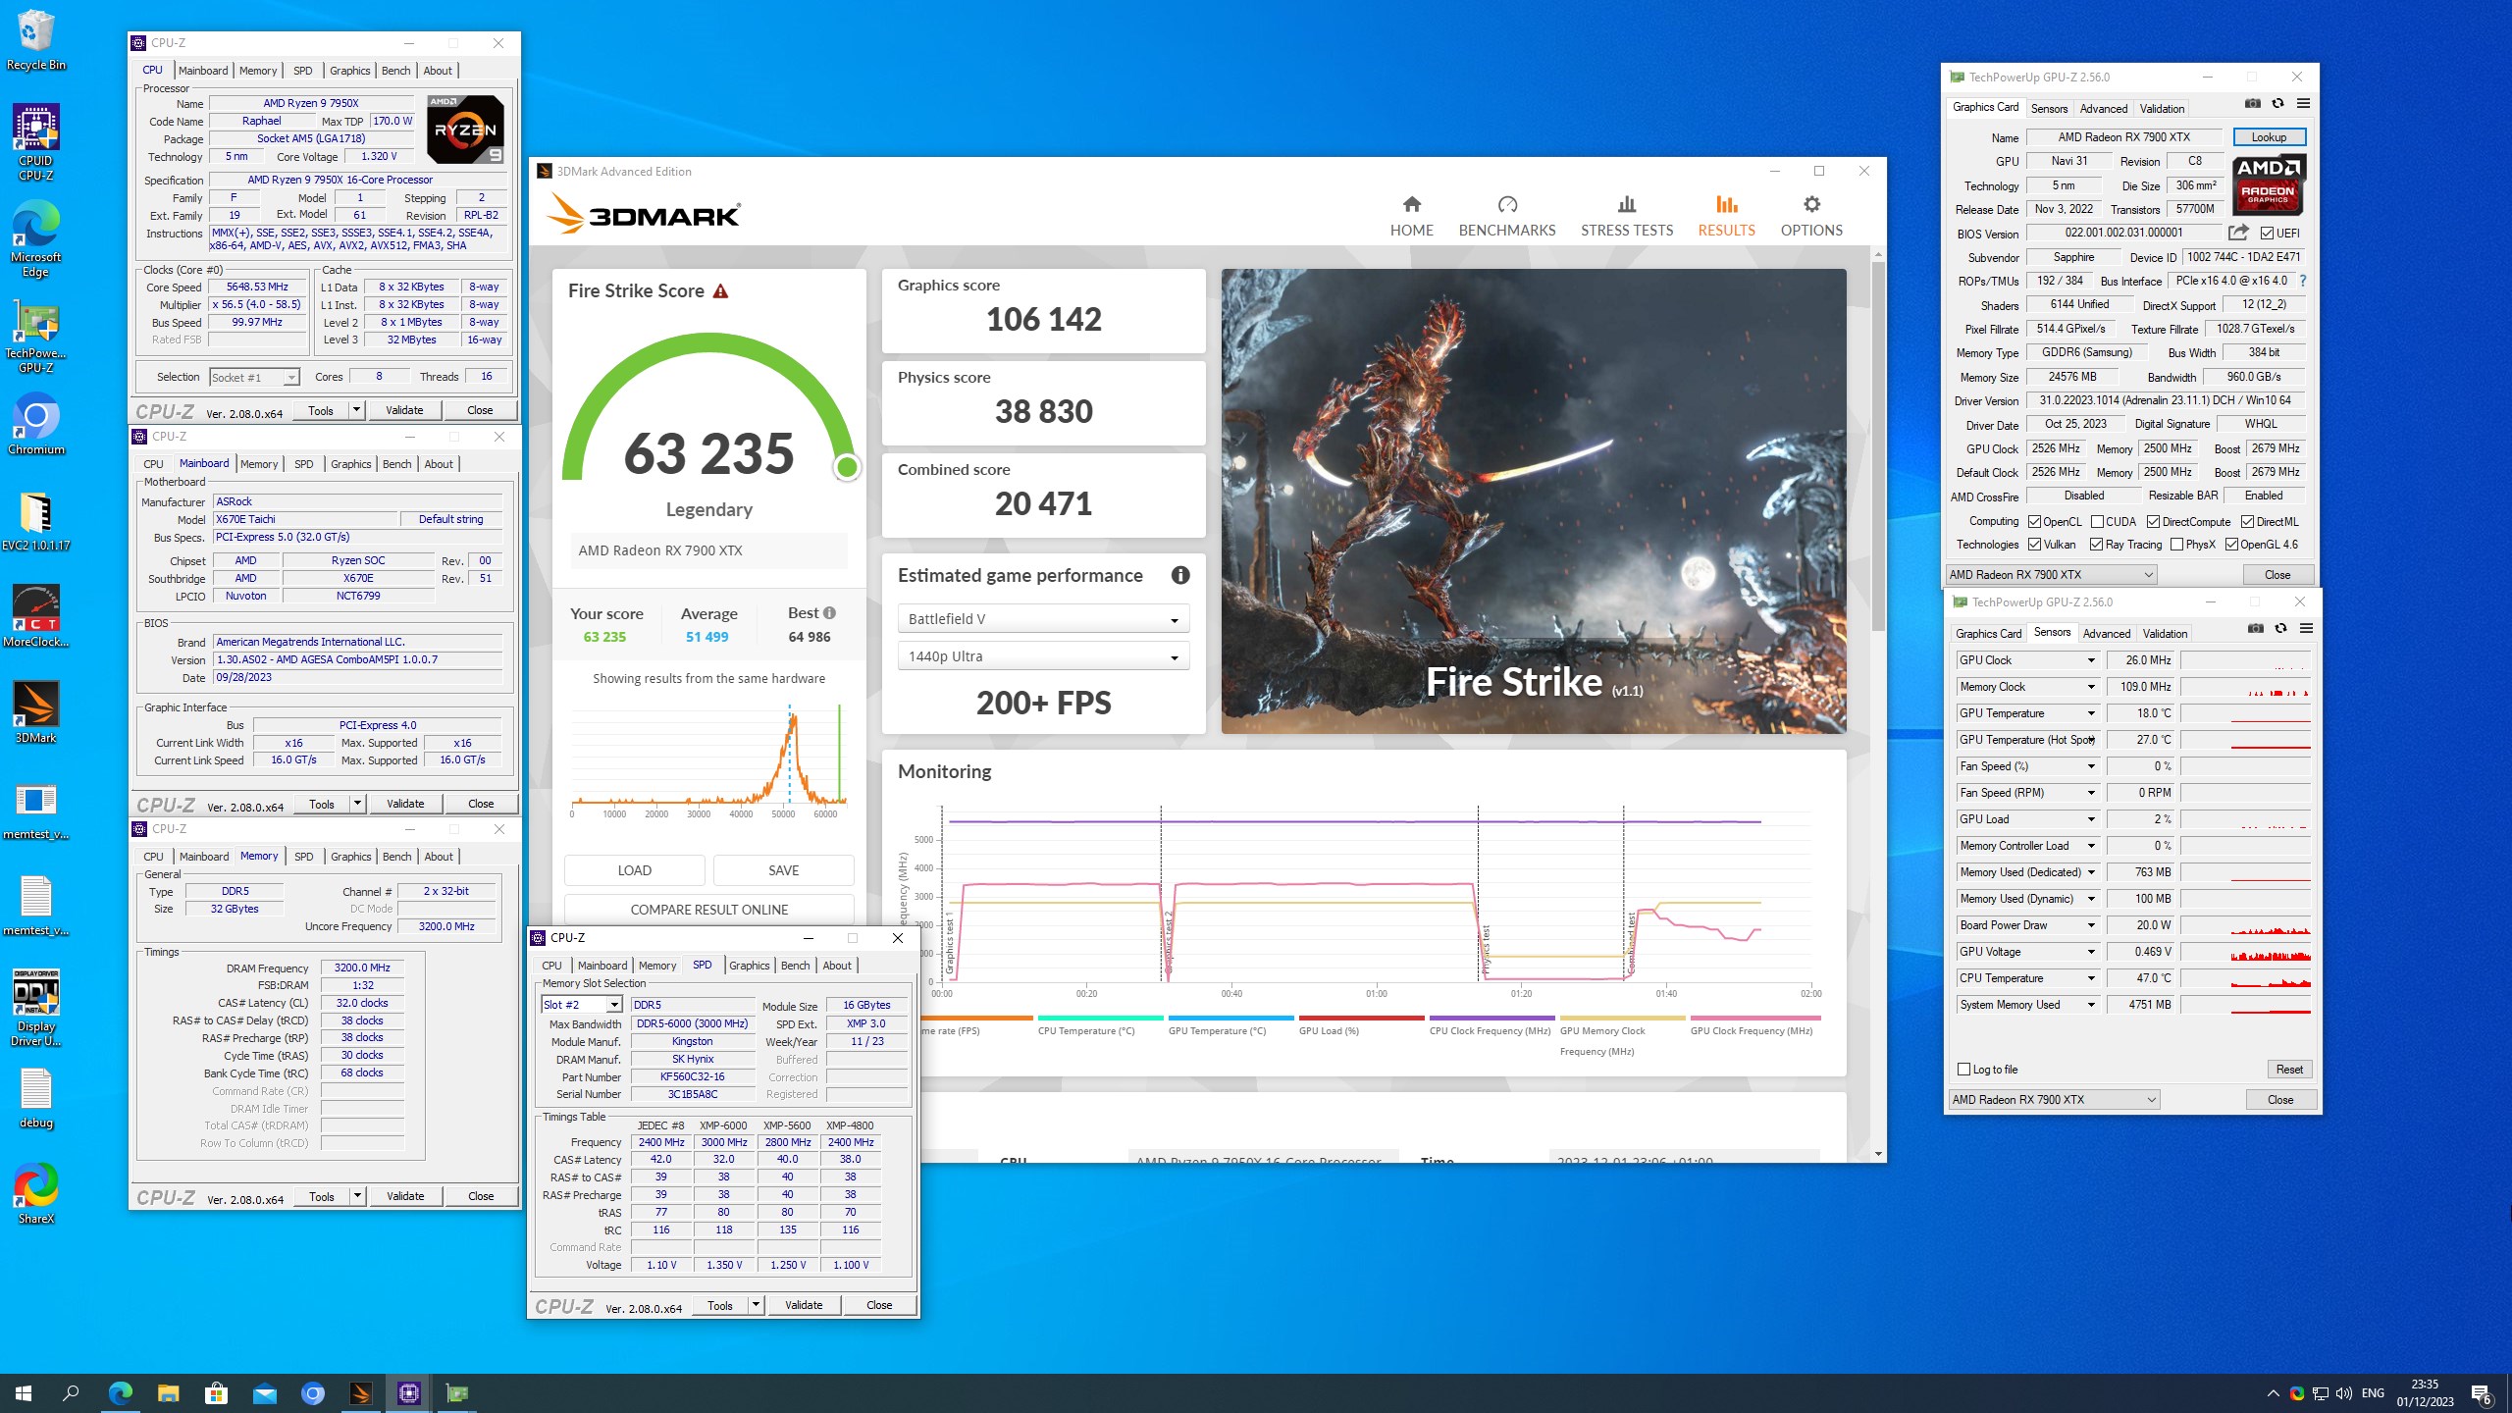Click the 3DMark results vertical scrollbar

pyautogui.click(x=1878, y=445)
